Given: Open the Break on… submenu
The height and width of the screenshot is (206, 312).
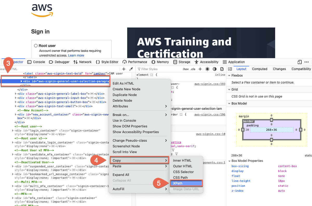Looking at the screenshot, I should (x=140, y=115).
